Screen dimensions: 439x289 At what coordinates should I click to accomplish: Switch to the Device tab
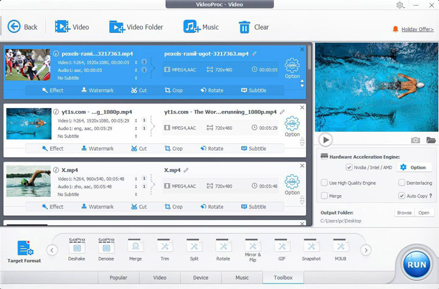pyautogui.click(x=201, y=277)
